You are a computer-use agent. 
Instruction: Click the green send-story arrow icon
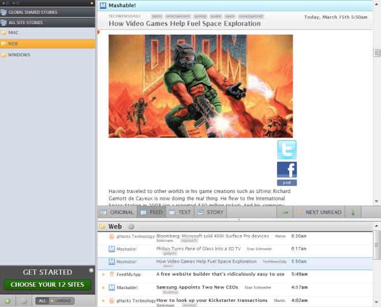(285, 213)
